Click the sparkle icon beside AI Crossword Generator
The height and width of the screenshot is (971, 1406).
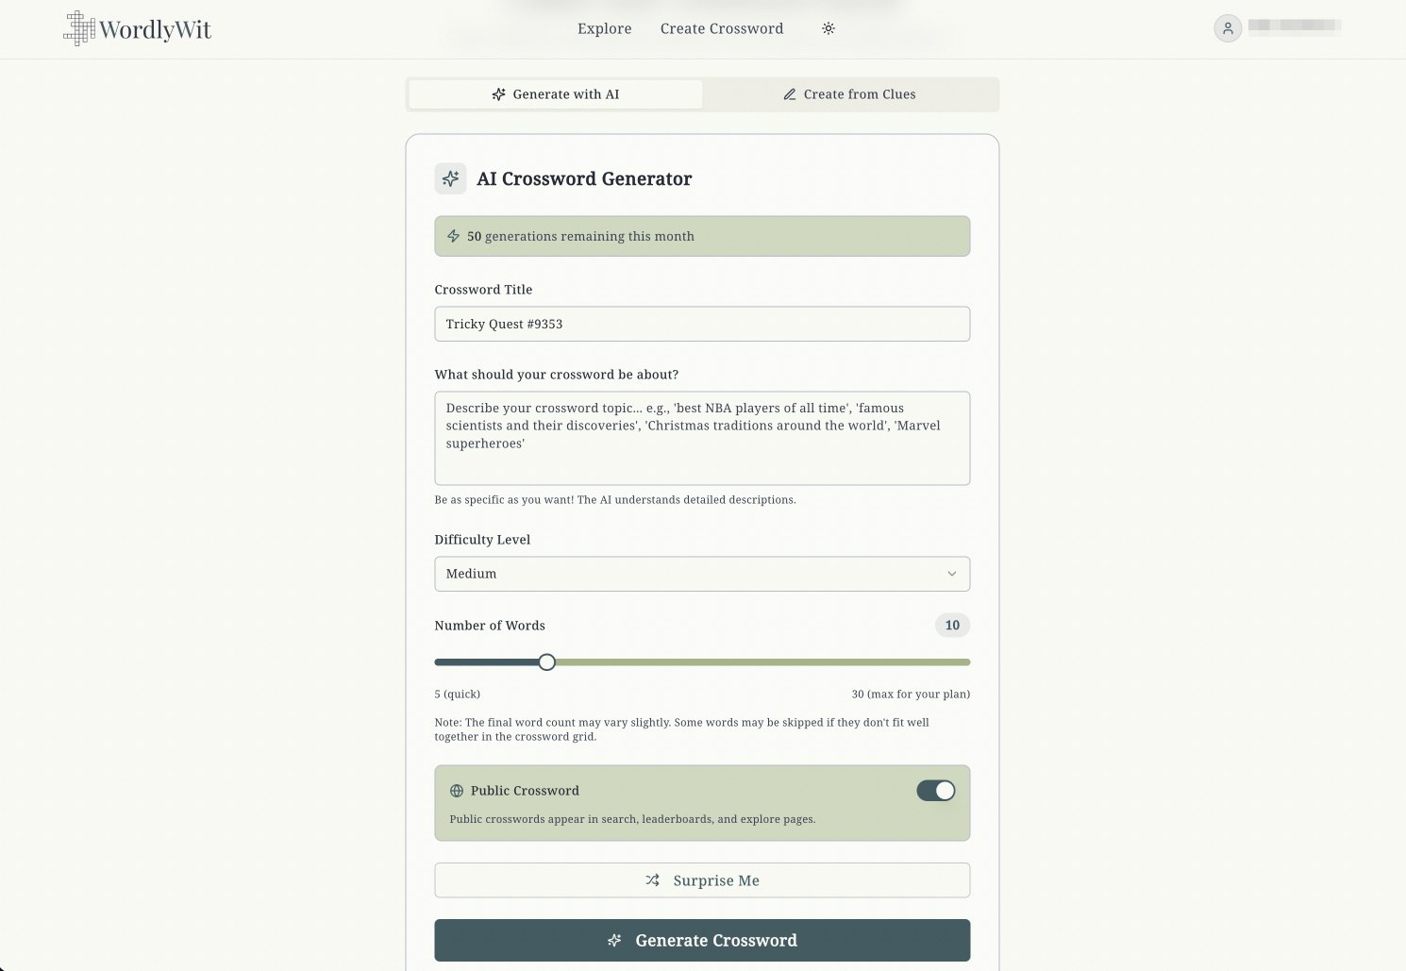click(x=450, y=178)
